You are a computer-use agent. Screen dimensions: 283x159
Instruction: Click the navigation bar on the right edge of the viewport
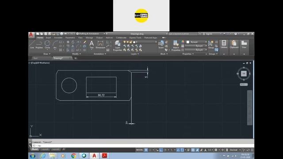(250, 107)
